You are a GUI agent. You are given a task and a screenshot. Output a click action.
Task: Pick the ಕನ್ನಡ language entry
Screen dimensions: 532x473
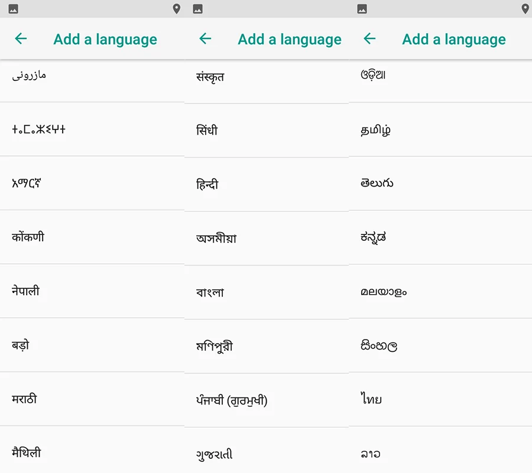click(x=440, y=237)
